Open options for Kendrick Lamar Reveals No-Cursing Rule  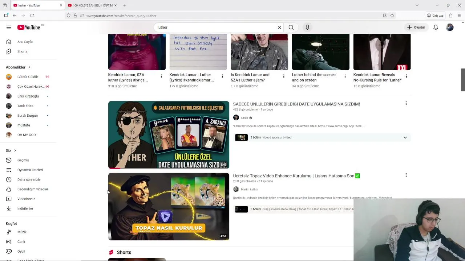(x=407, y=76)
